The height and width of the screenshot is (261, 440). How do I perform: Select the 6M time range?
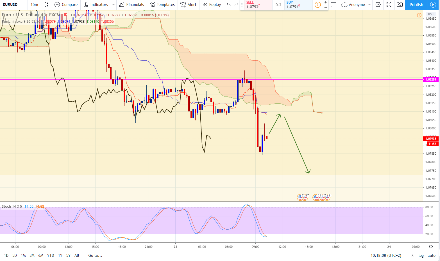[x=41, y=255]
